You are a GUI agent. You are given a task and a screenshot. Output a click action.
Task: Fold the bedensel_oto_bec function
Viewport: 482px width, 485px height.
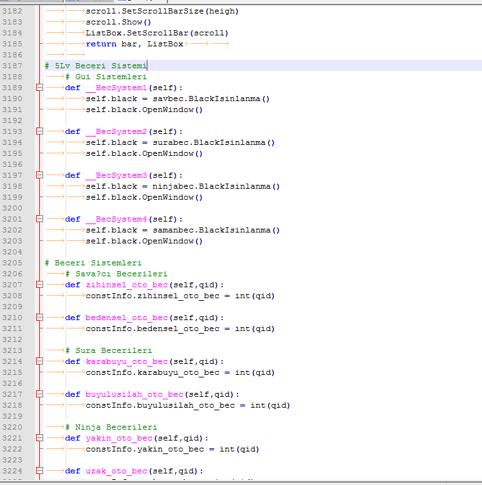[x=39, y=318]
